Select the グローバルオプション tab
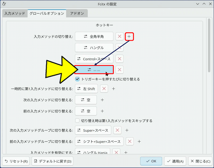Viewport: 214px width, 168px height. tap(47, 14)
